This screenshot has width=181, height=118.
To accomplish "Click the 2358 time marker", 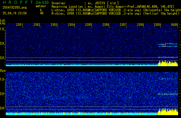I will point(140,25).
